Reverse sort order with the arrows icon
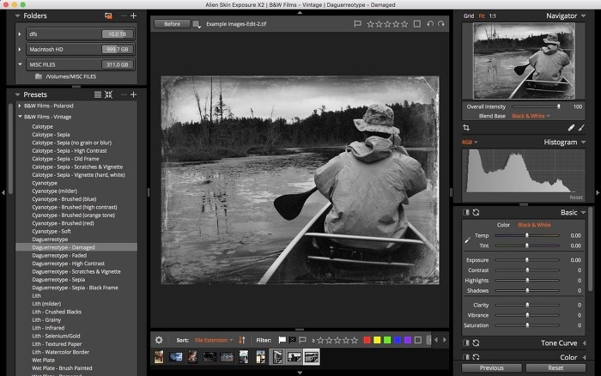The width and height of the screenshot is (601, 376). [242, 340]
